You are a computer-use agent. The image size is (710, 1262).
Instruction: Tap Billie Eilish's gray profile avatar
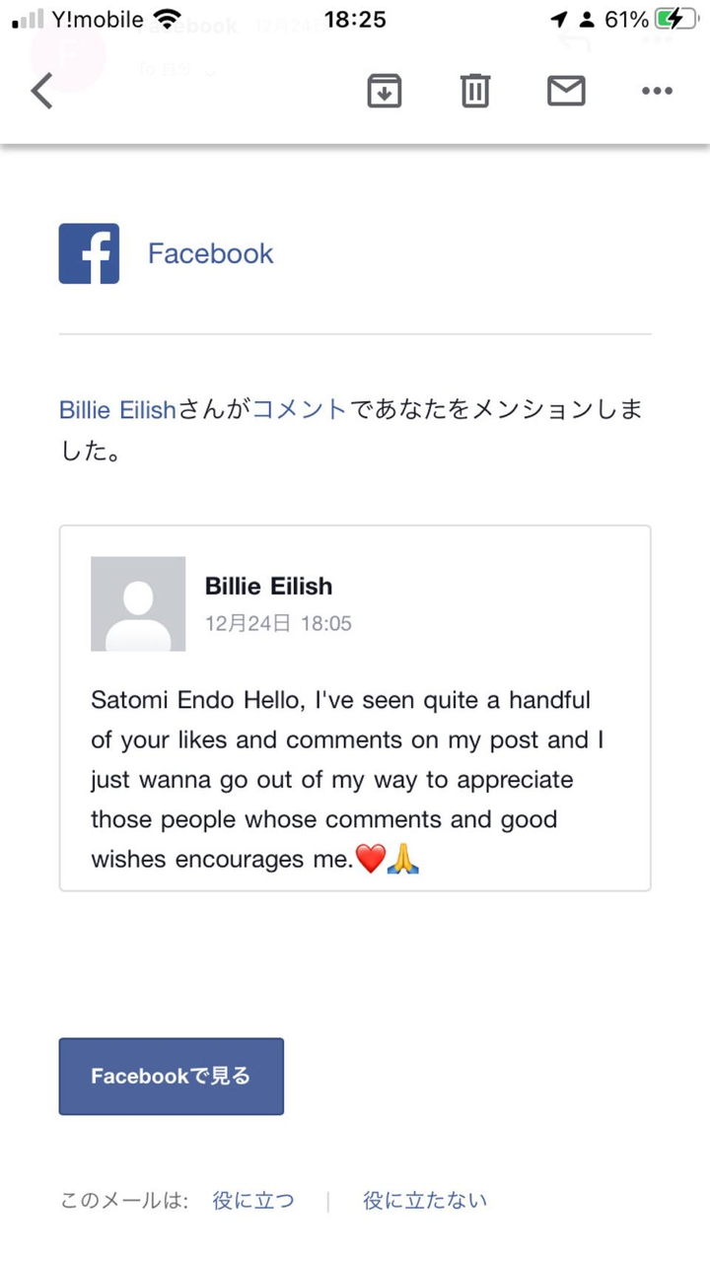click(138, 603)
